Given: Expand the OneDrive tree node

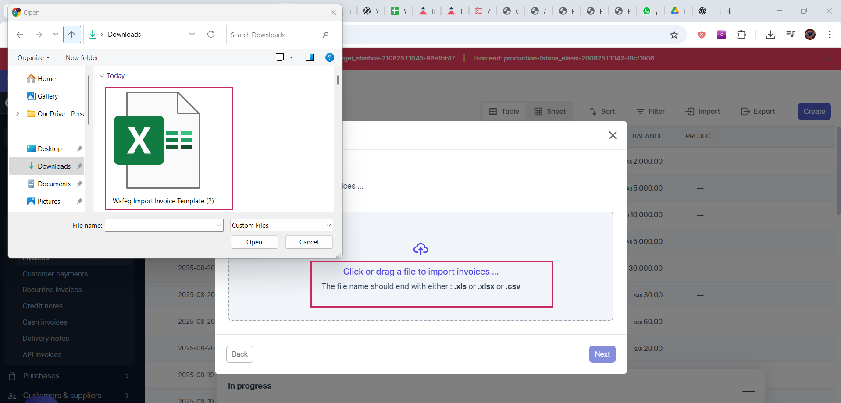Looking at the screenshot, I should click(18, 113).
